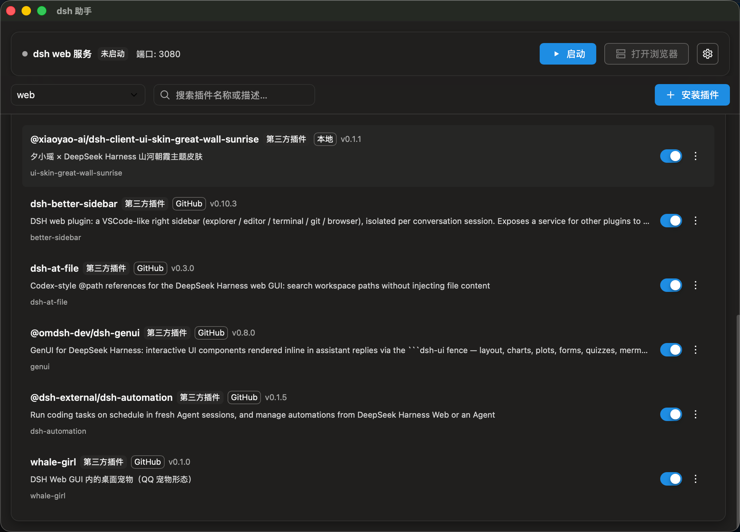740x532 pixels.
Task: Click the GitHub tag of dsh-automation
Action: pos(244,397)
